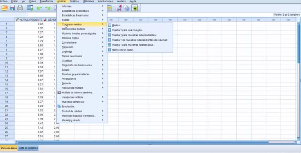Viewport: 301px width, 153px height.
Task: Click Medias icon in submenu
Action: [109, 25]
